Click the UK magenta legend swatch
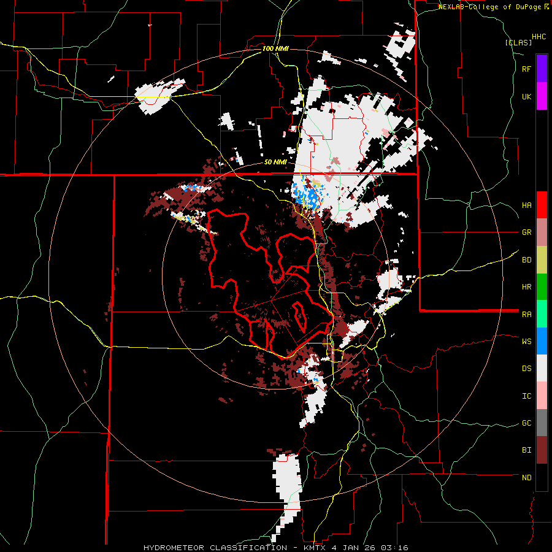Screen dimensions: 552x552 click(542, 96)
